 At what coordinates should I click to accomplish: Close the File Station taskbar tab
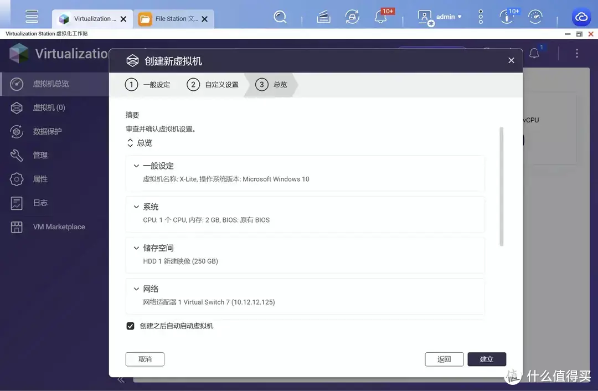click(x=205, y=19)
